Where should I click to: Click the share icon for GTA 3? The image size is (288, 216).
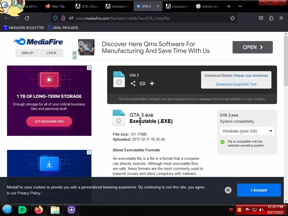[133, 84]
